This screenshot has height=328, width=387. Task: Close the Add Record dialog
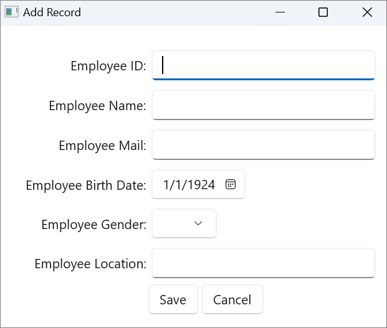(367, 12)
